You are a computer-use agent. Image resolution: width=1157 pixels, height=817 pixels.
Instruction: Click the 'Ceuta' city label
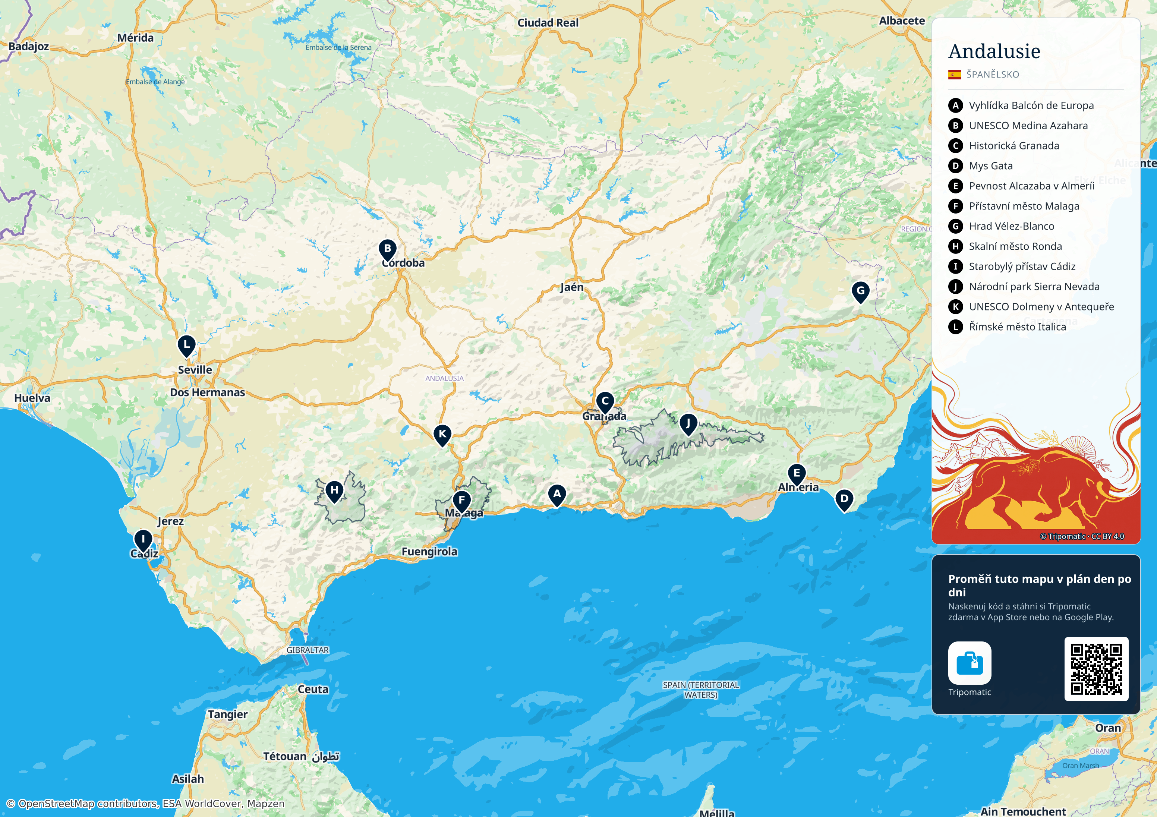click(x=313, y=690)
